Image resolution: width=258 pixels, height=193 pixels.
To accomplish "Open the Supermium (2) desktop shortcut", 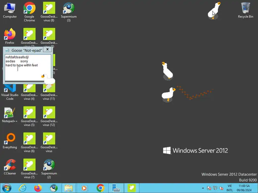I will click(x=49, y=169).
